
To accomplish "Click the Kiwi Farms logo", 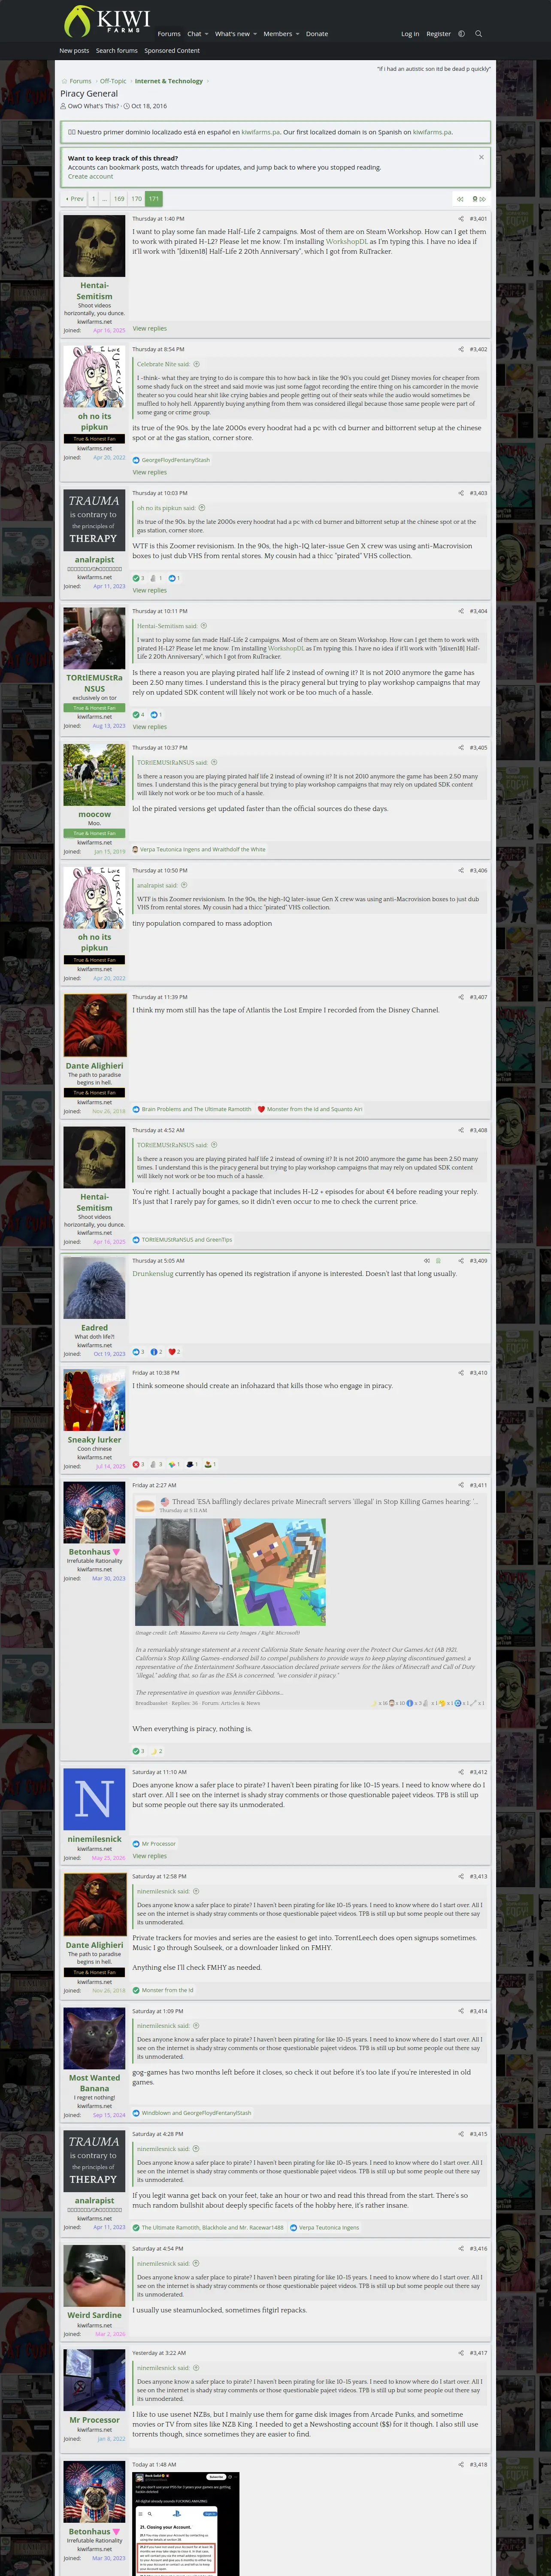I will [107, 21].
